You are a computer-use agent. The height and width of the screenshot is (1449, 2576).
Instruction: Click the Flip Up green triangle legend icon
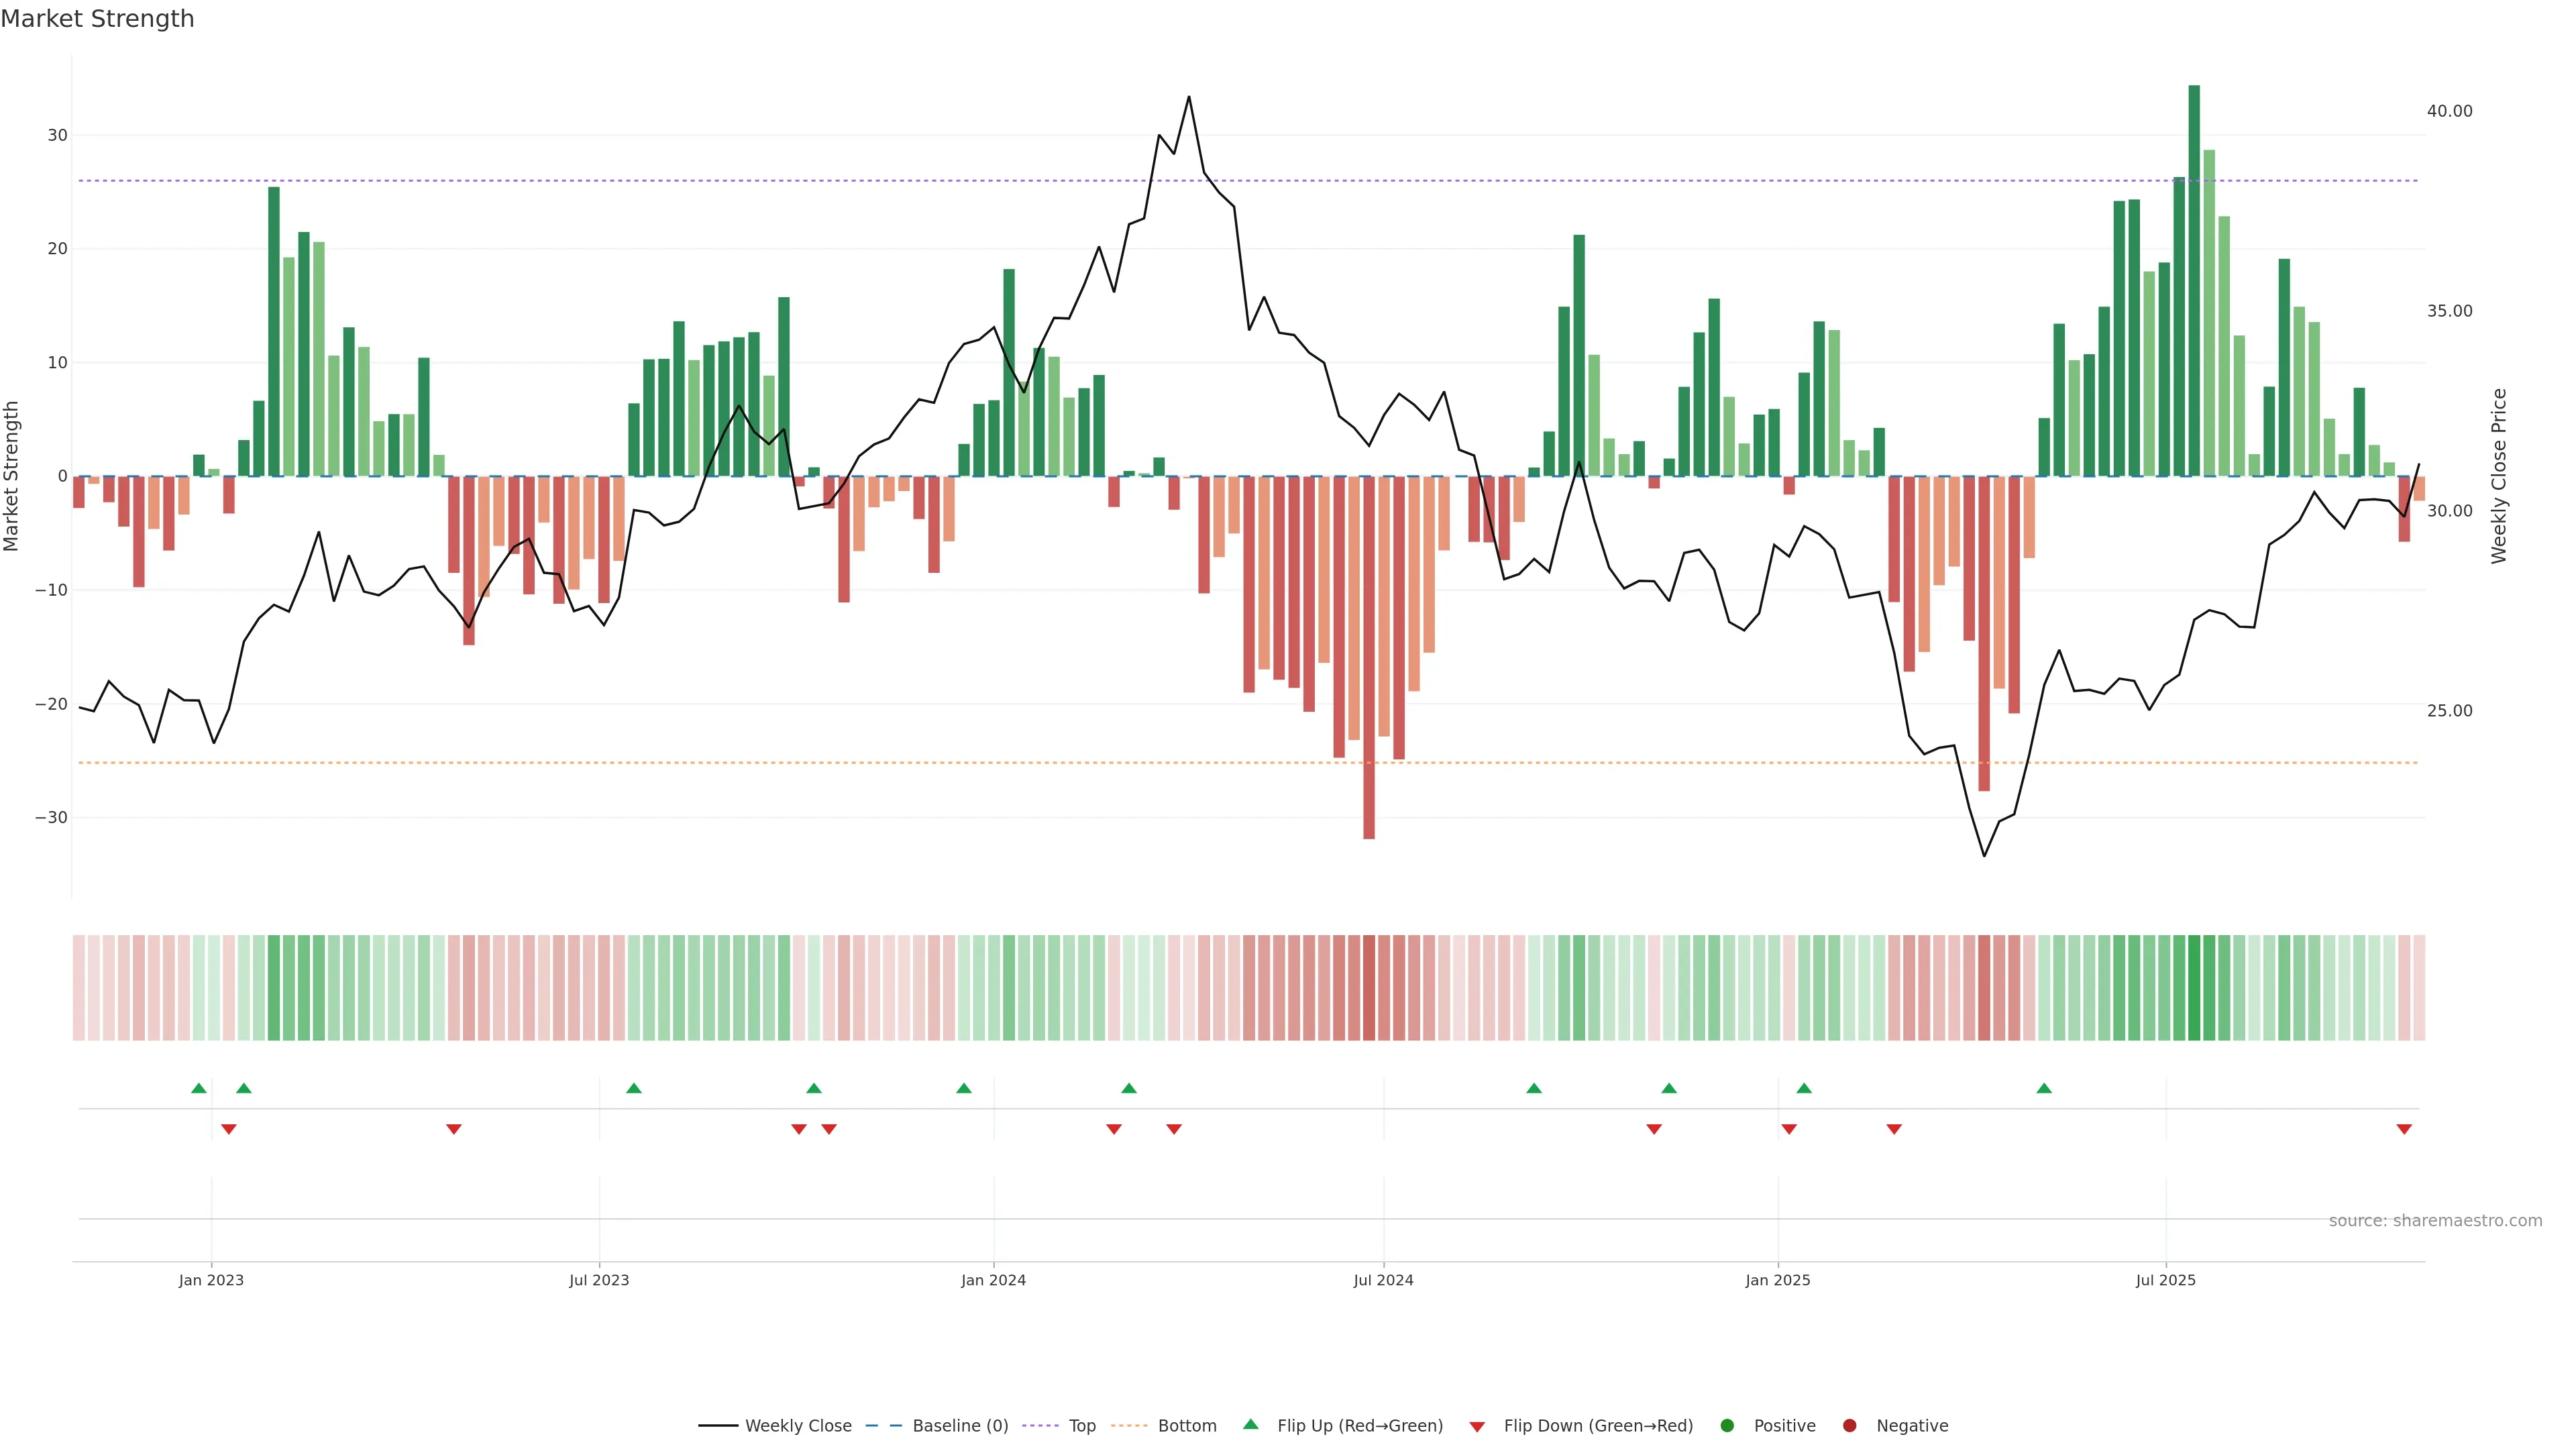pyautogui.click(x=1250, y=1425)
